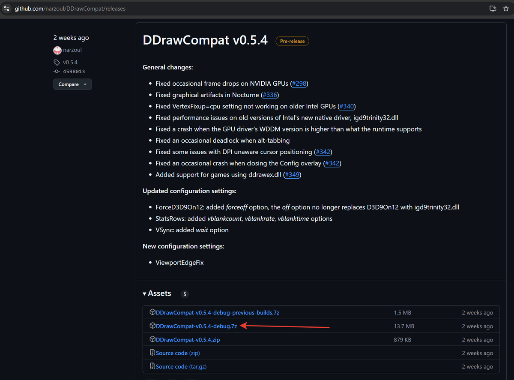Click the 13.7 MB file size
The height and width of the screenshot is (380, 514).
404,326
